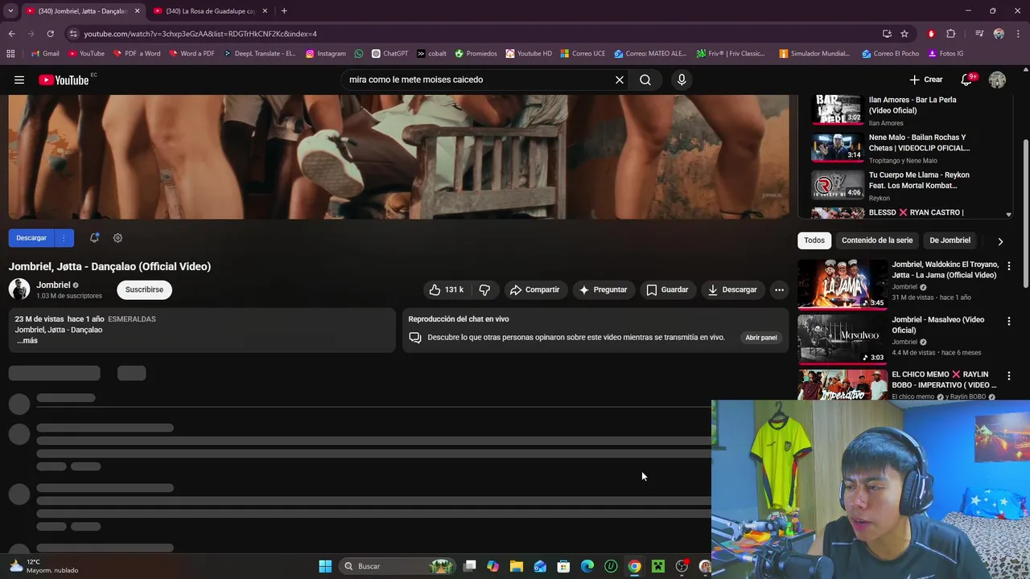The width and height of the screenshot is (1030, 579).
Task: Open more video actions ellipsis menu
Action: [x=779, y=289]
